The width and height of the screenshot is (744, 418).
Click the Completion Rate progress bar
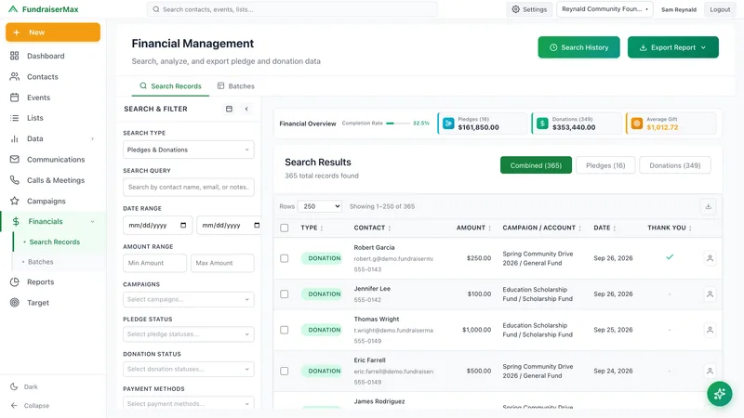click(398, 124)
